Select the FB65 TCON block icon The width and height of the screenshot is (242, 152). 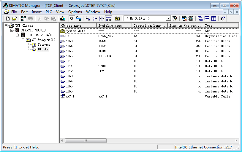pyautogui.click(x=63, y=51)
